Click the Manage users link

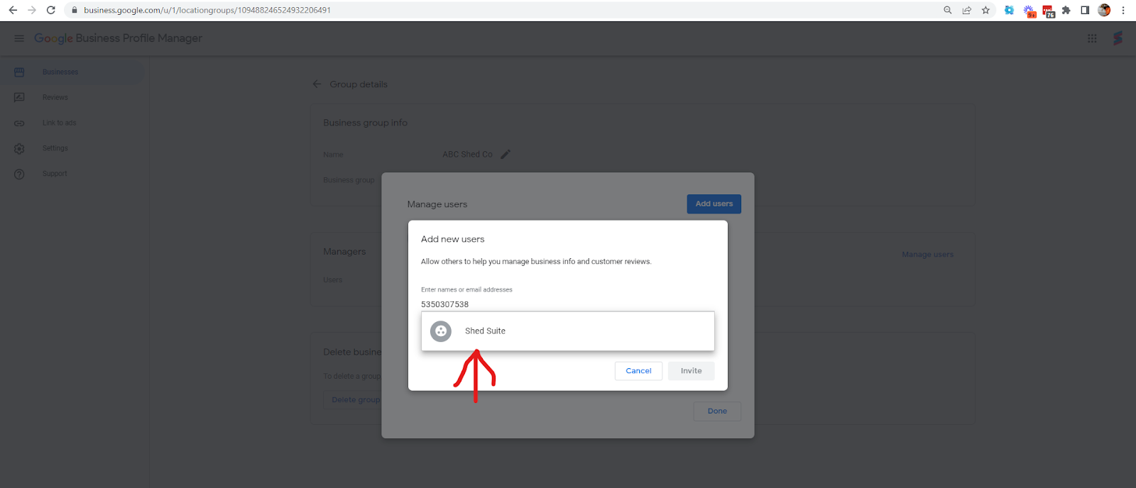click(x=927, y=255)
